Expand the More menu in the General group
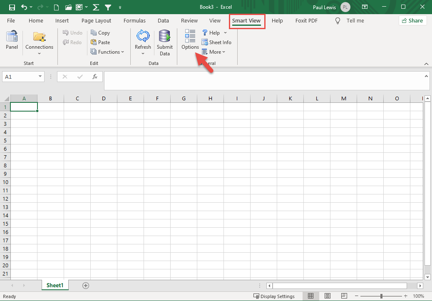Screen dimensions: 432x301 (x=214, y=52)
